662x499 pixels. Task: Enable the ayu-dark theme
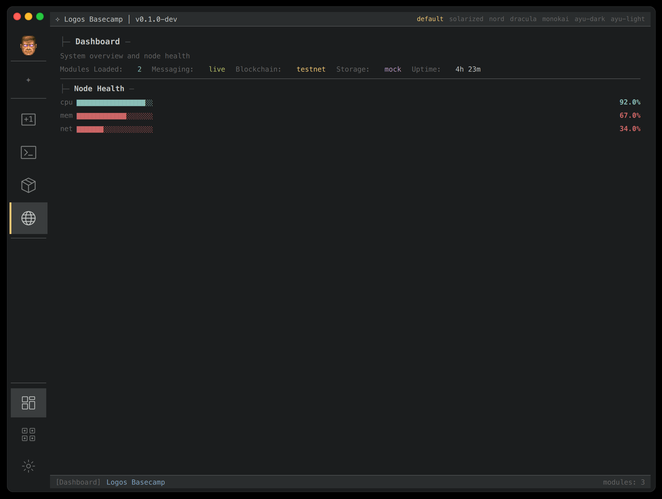pos(589,19)
